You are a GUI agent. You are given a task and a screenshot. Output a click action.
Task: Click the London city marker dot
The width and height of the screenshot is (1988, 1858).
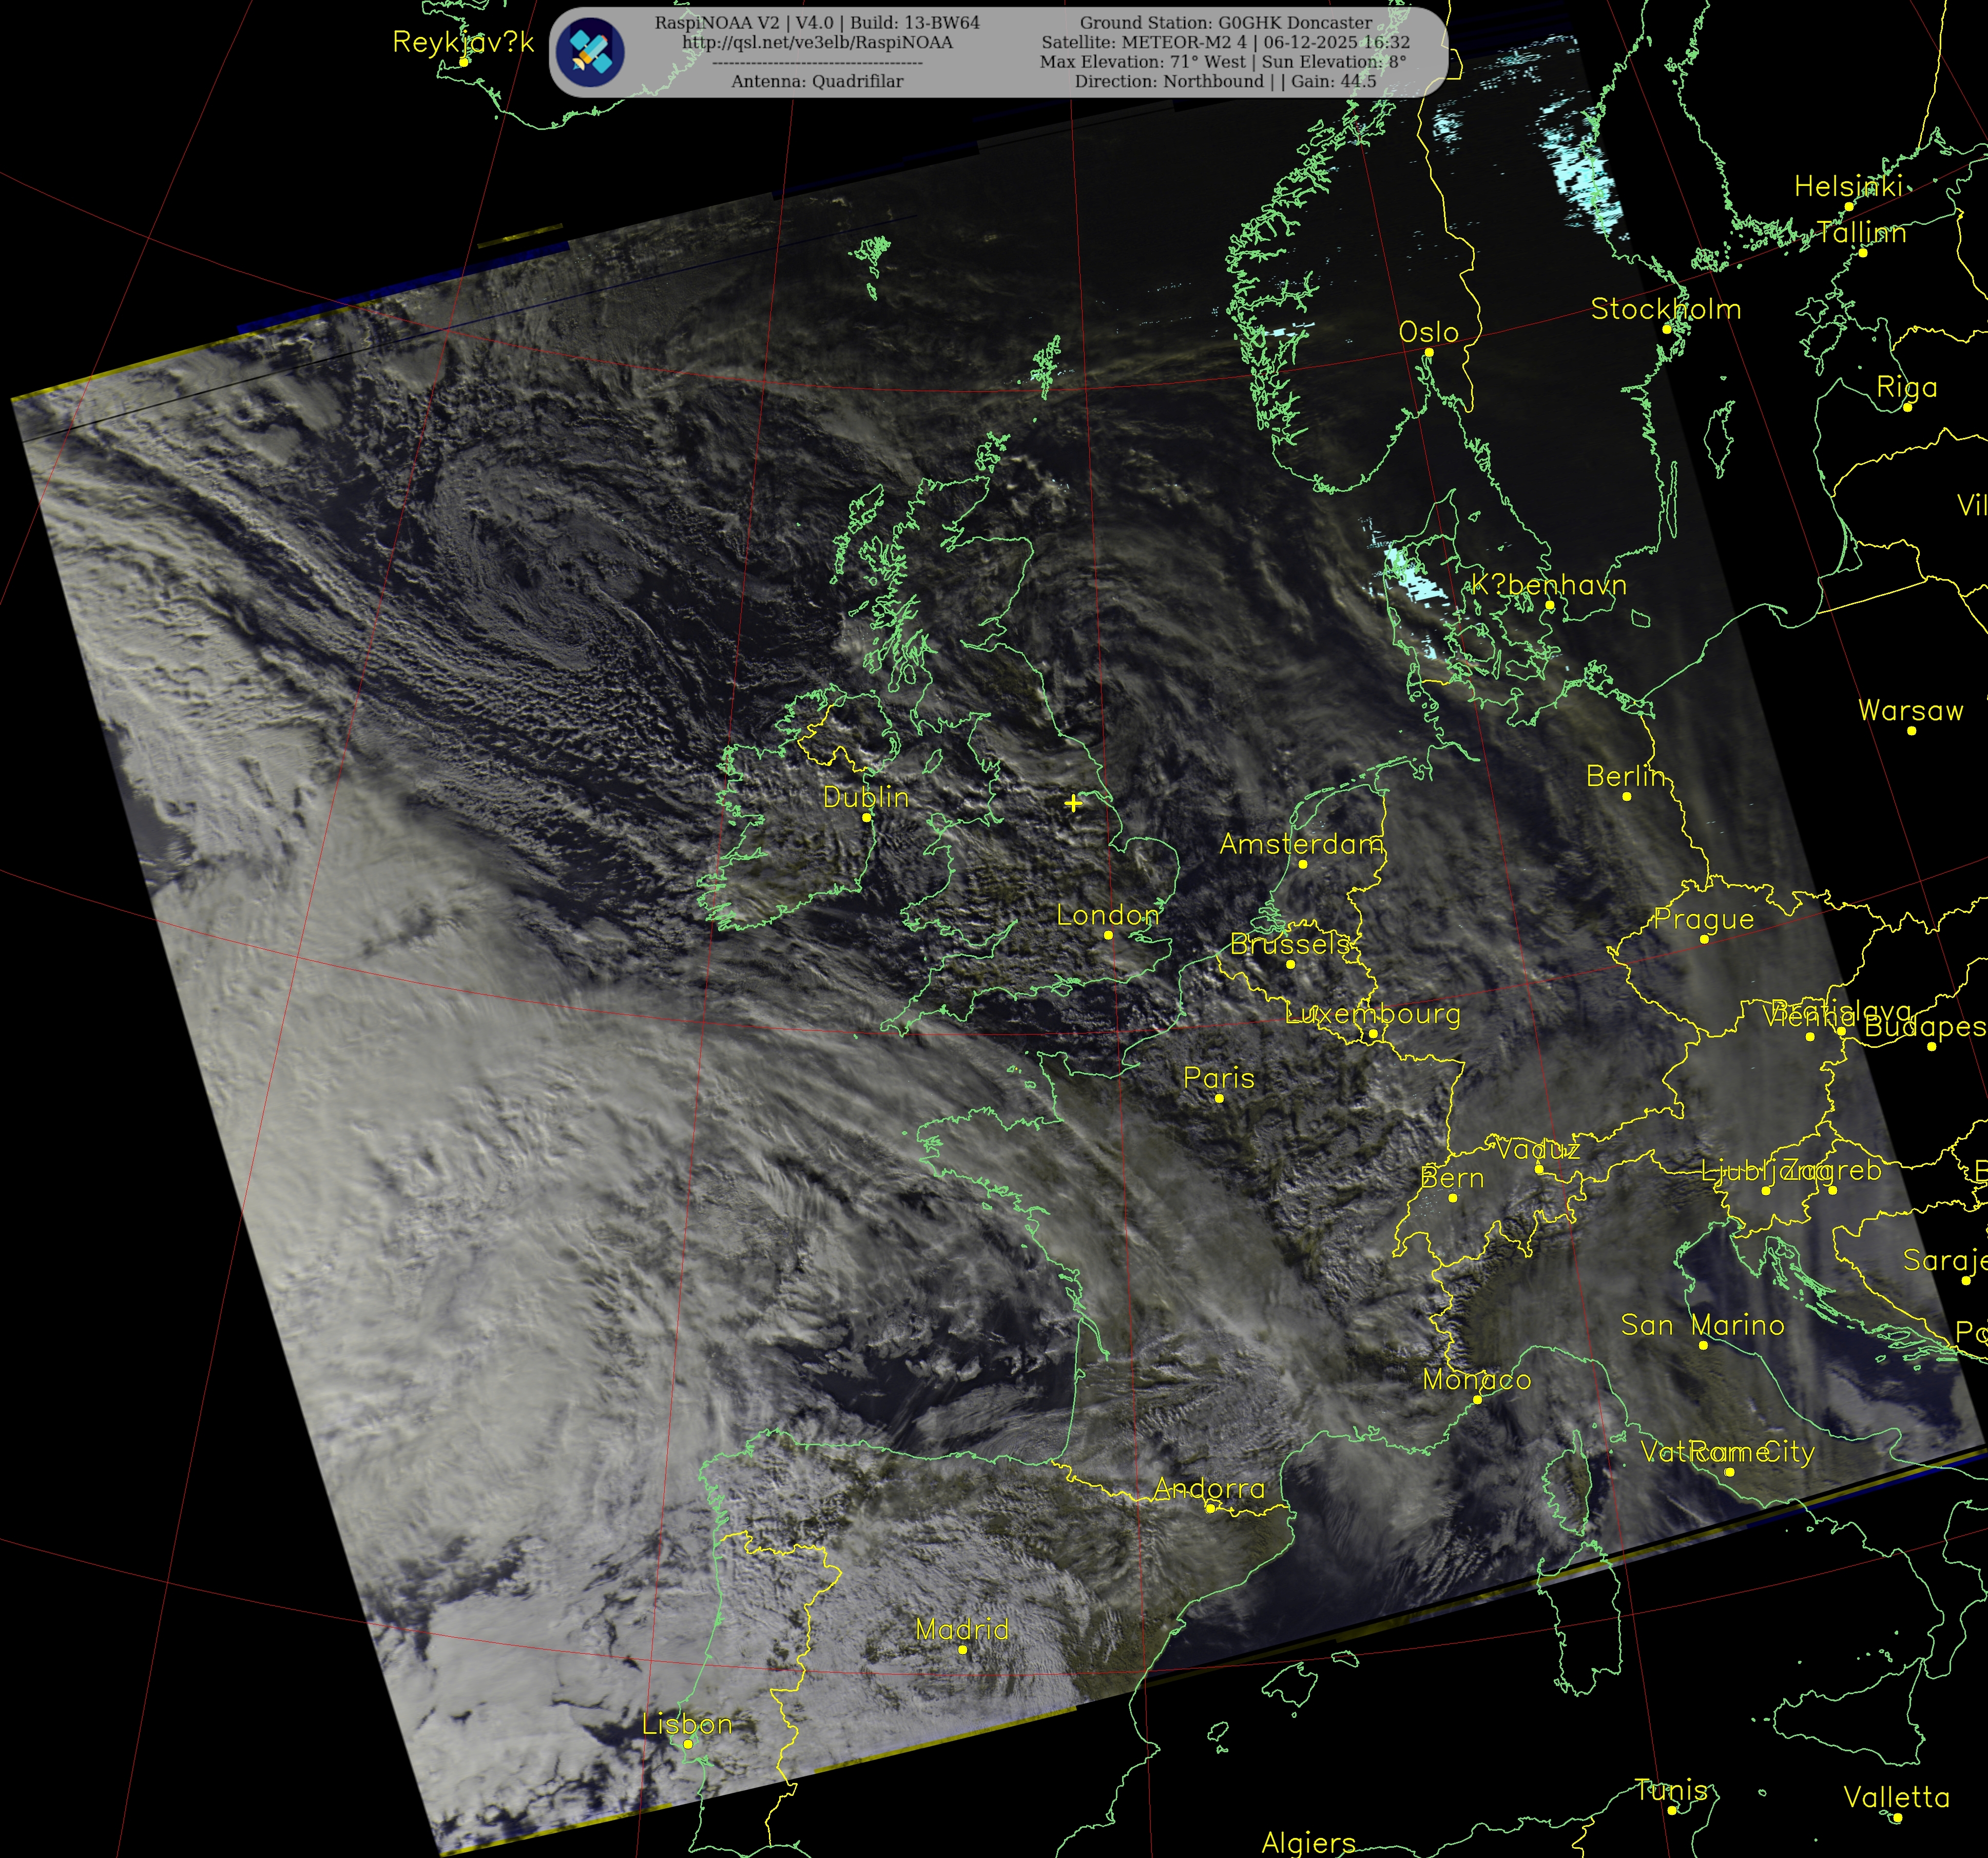coord(1108,935)
